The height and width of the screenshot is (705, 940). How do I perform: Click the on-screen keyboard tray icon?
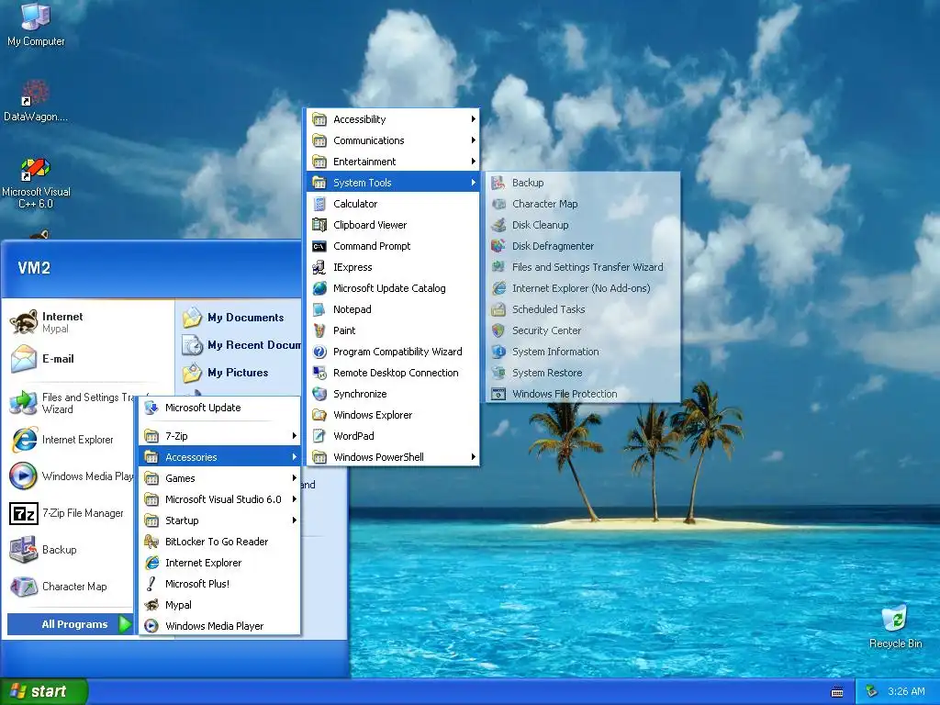pyautogui.click(x=837, y=692)
